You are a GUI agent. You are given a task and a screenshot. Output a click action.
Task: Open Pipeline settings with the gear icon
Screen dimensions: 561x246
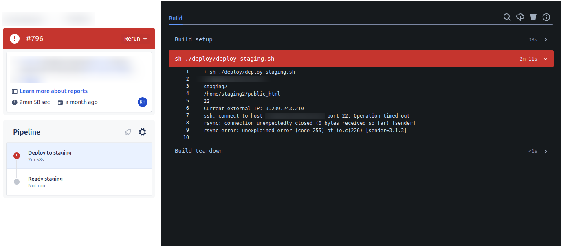point(142,132)
